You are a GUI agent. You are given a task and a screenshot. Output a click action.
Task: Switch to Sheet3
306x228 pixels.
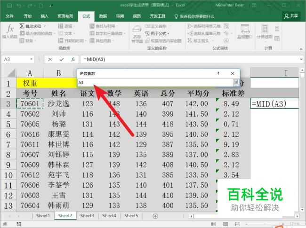pos(87,216)
